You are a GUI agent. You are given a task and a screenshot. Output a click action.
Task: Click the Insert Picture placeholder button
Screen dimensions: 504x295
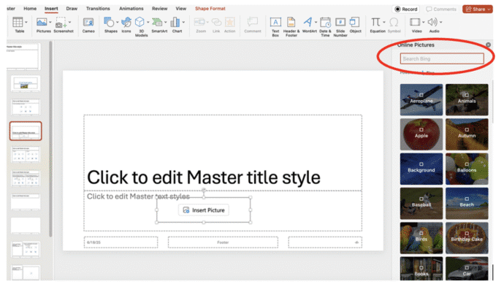(204, 210)
